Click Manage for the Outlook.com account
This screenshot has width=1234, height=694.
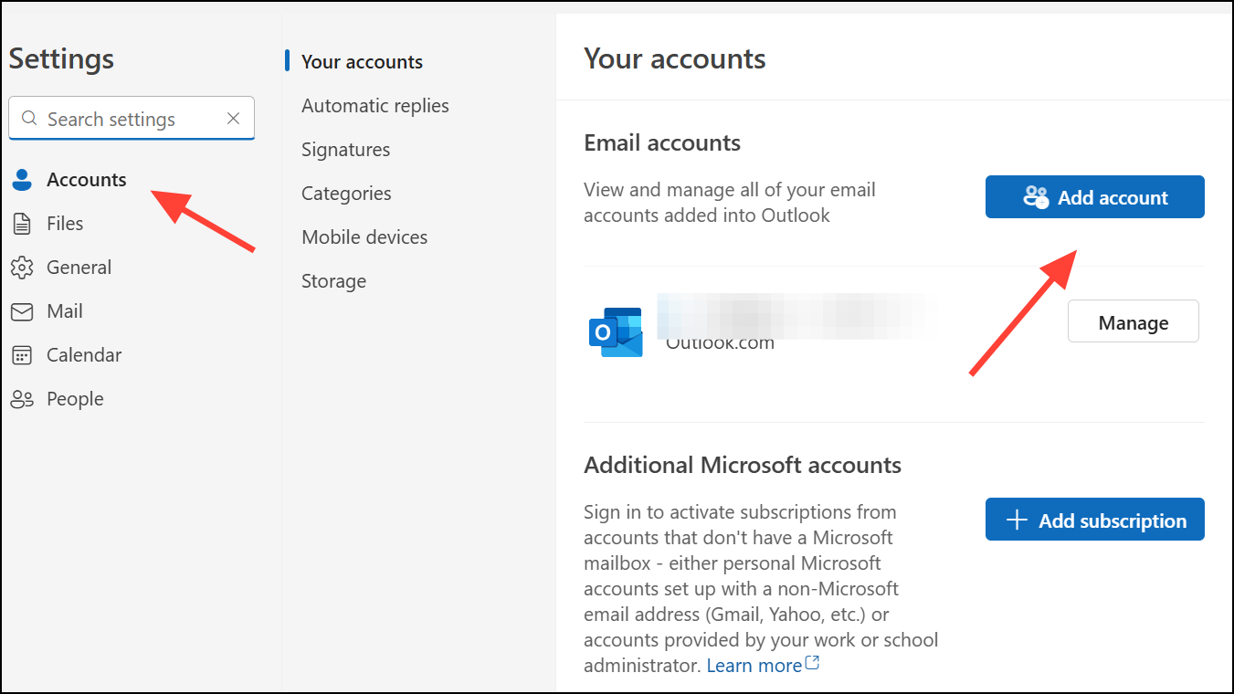click(1133, 322)
